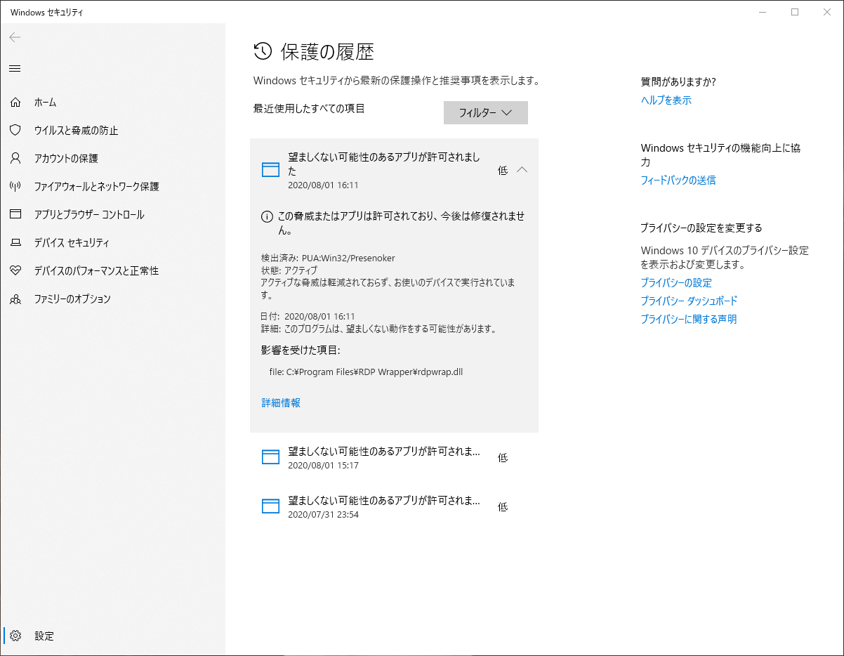Click the 影響を受けた項目 heading
The height and width of the screenshot is (656, 844).
(301, 349)
